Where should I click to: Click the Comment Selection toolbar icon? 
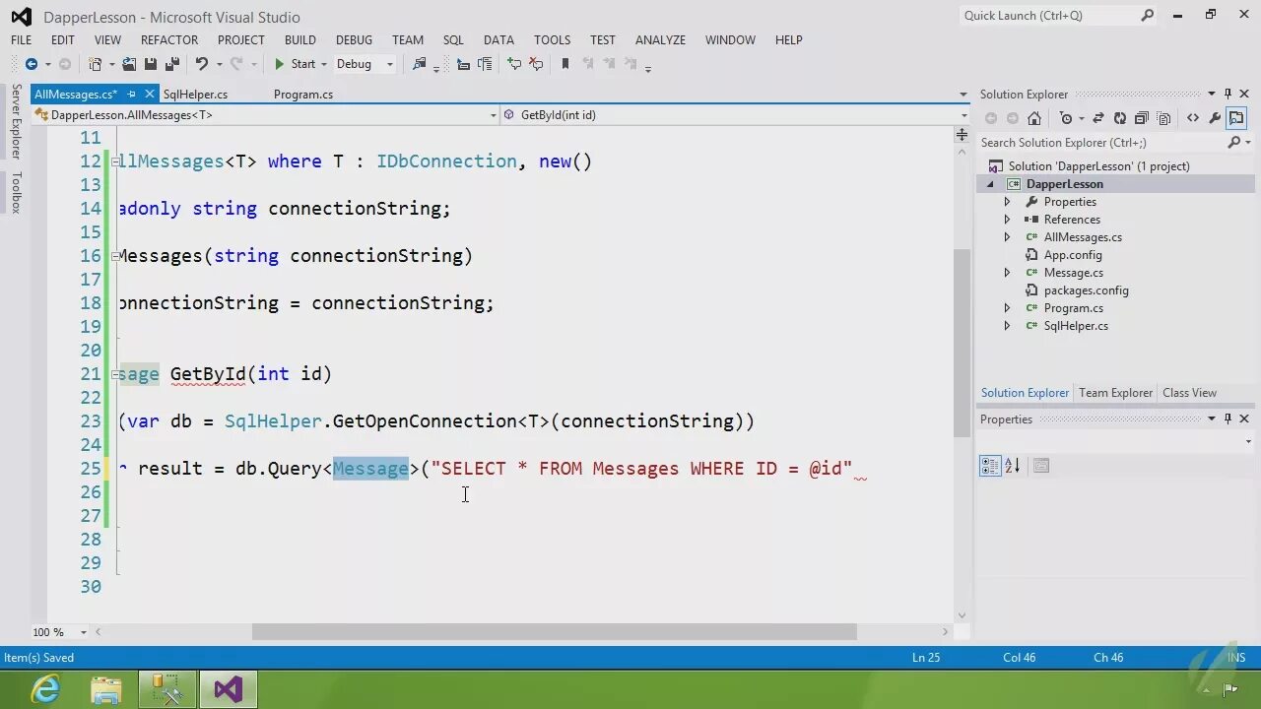pos(514,64)
